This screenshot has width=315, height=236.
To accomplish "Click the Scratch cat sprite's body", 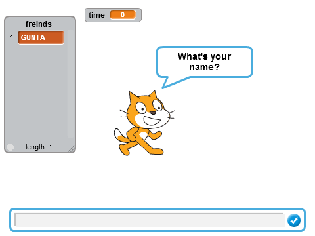I will pos(140,136).
